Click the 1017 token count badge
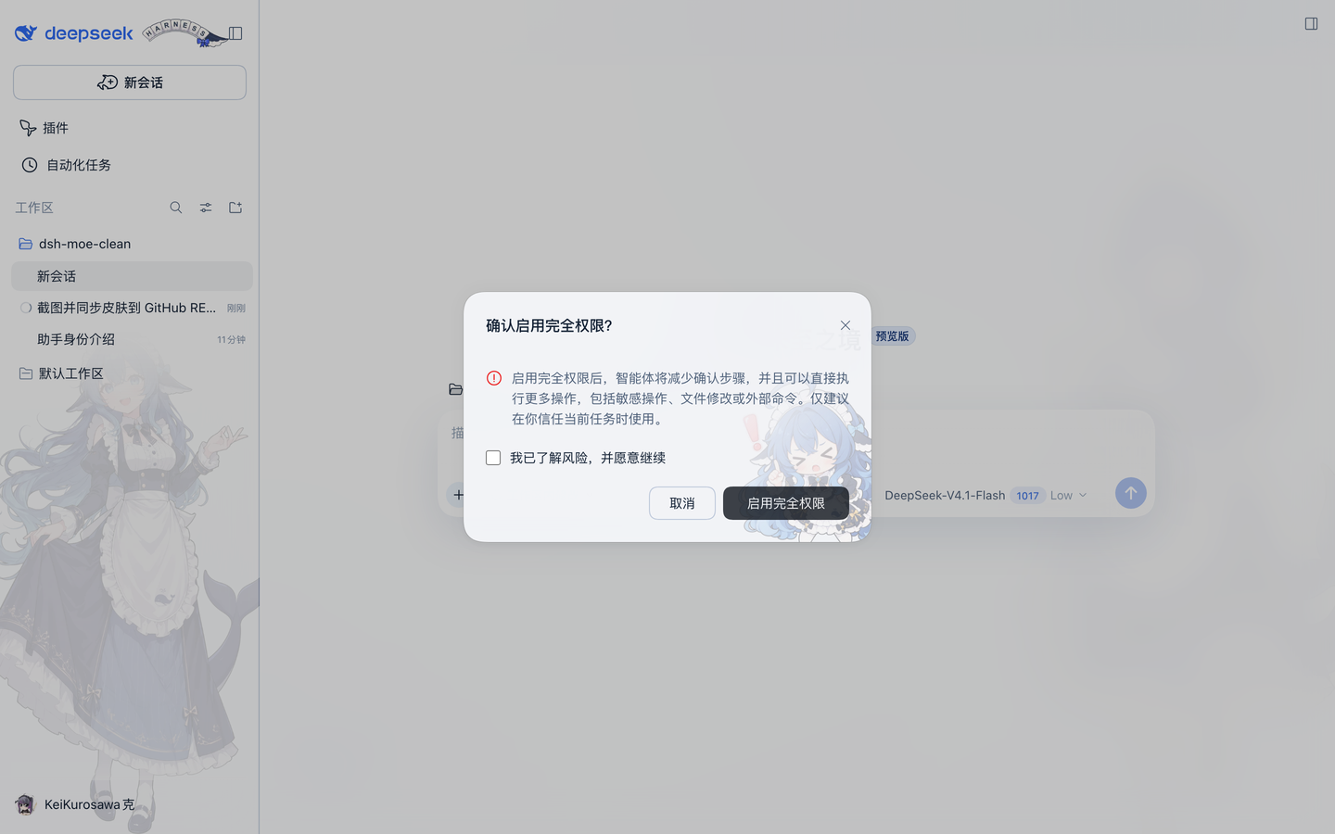This screenshot has width=1335, height=834. [x=1027, y=496]
